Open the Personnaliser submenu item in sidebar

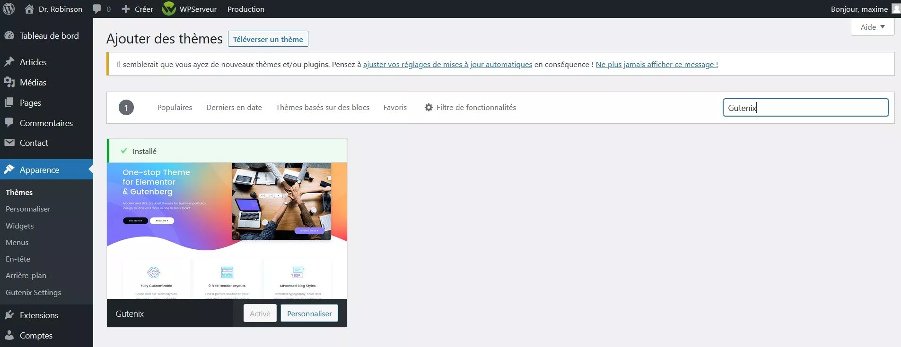pos(28,209)
